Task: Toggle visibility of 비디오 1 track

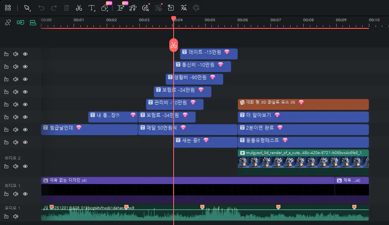Action: click(25, 194)
